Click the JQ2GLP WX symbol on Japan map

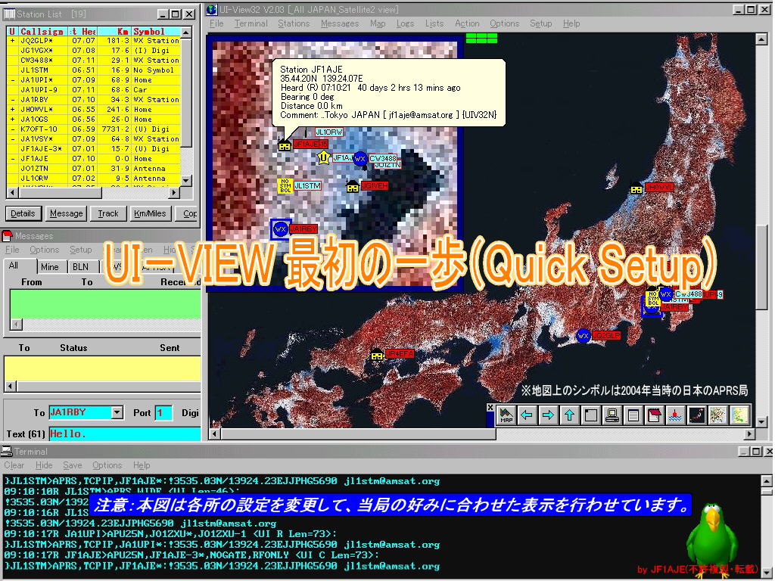click(584, 336)
